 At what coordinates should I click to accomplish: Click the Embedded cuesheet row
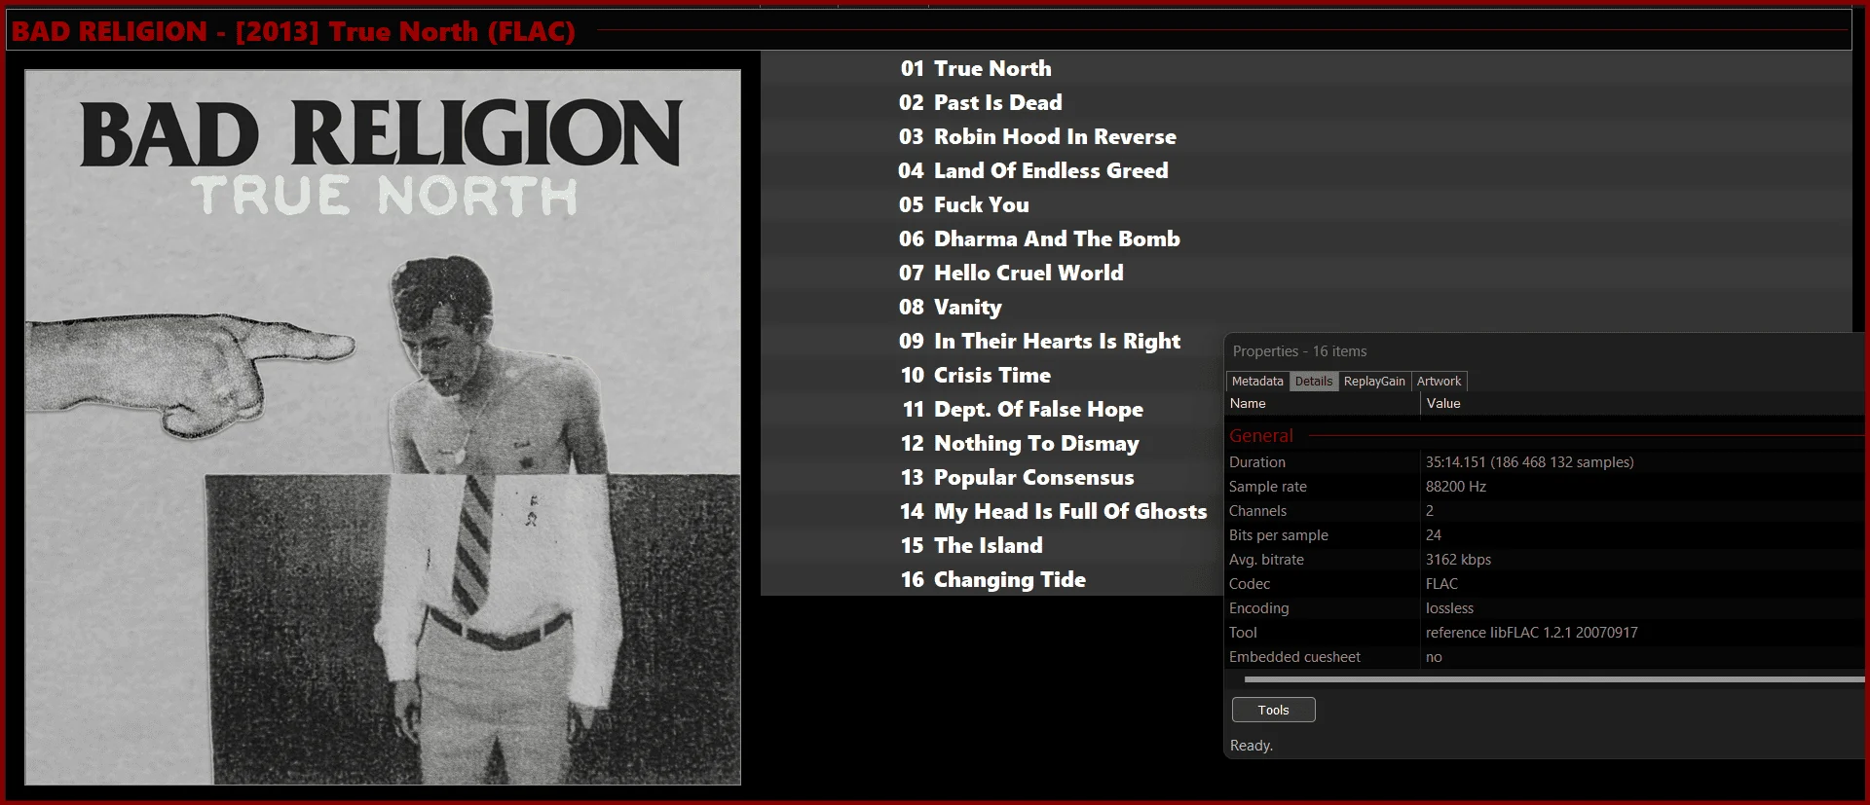click(1545, 657)
